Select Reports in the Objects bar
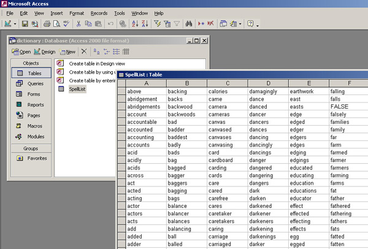Image resolution: width=368 pixels, height=249 pixels. point(31,105)
